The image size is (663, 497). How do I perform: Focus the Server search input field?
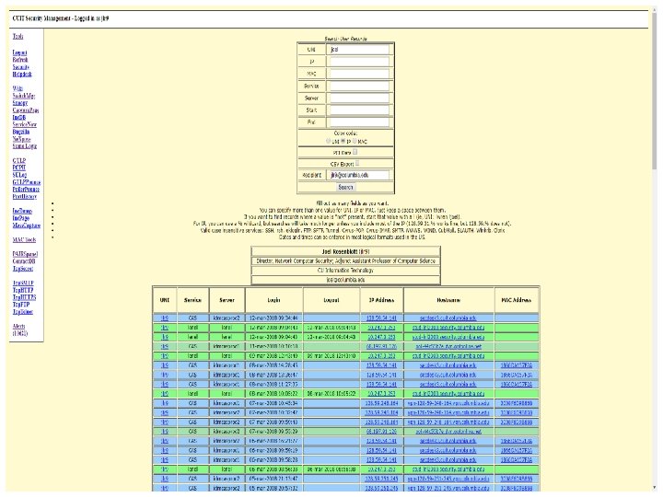(359, 98)
